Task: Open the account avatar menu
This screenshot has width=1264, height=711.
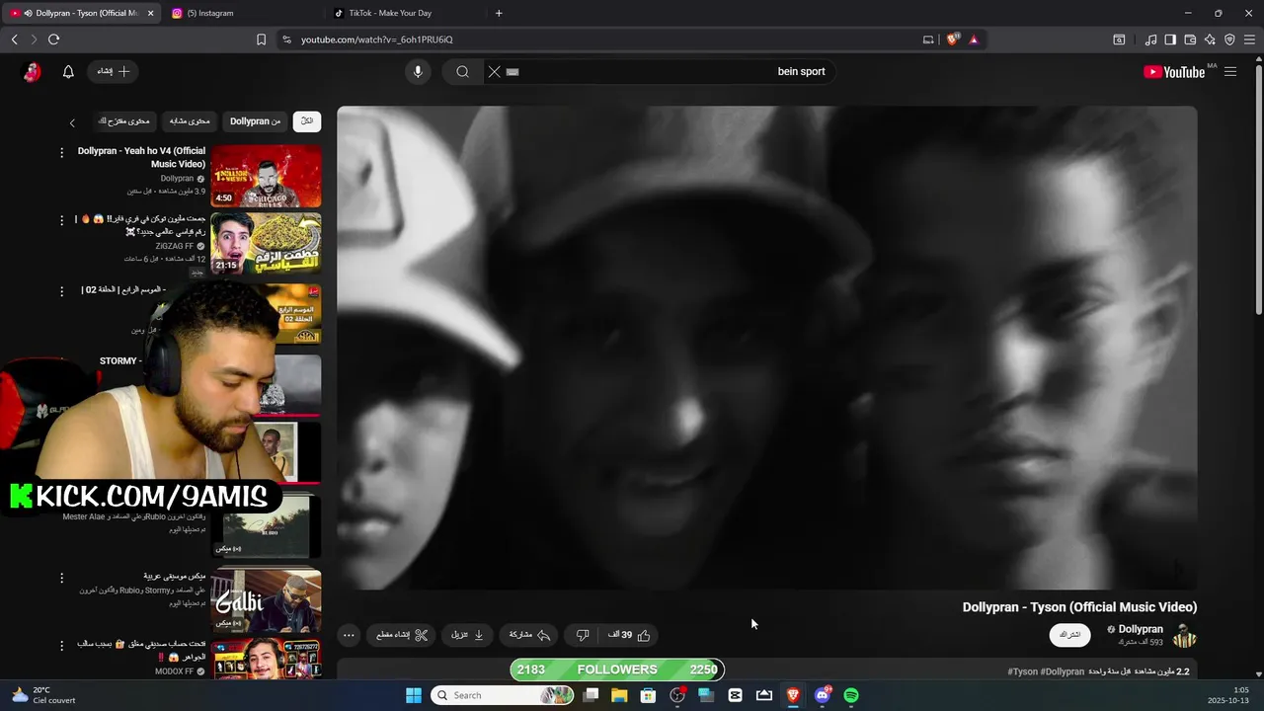Action: [x=32, y=71]
